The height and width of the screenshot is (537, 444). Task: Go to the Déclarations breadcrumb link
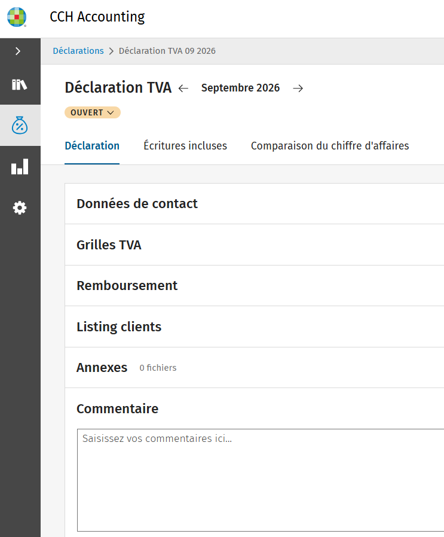(x=78, y=51)
